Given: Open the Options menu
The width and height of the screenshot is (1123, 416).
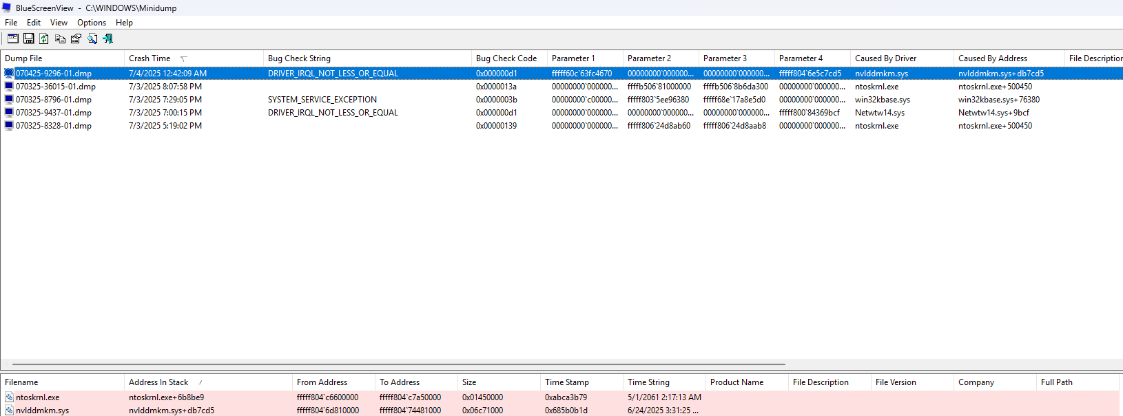Looking at the screenshot, I should (x=92, y=23).
